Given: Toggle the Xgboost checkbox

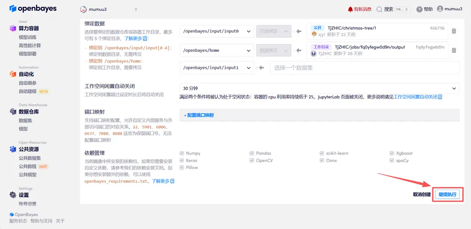Looking at the screenshot, I should point(392,154).
